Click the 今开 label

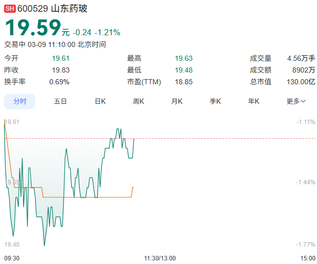(11, 58)
